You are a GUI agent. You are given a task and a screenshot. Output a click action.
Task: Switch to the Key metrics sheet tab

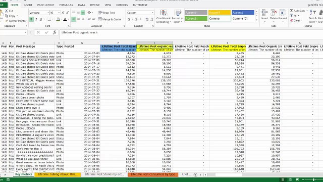[24, 174]
